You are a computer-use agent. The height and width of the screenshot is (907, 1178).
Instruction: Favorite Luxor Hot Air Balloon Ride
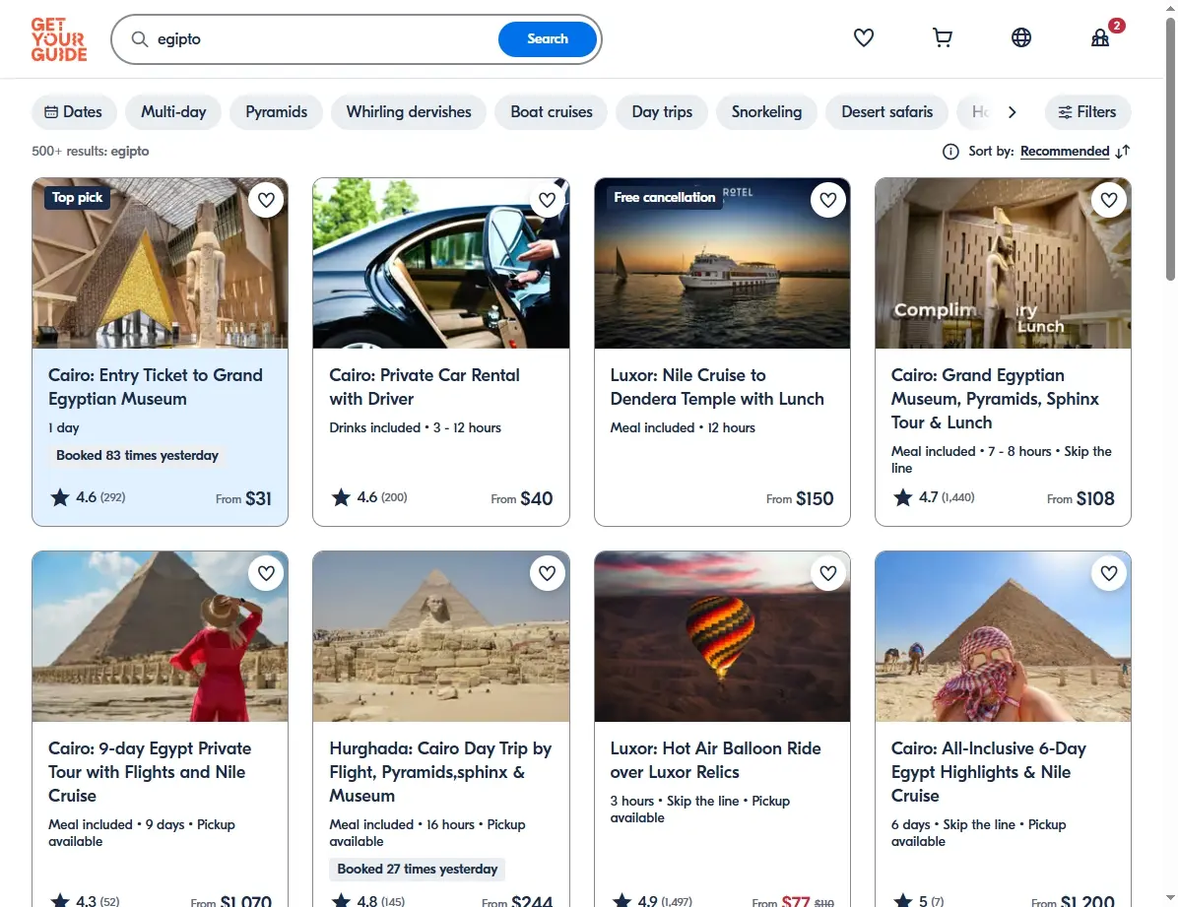pyautogui.click(x=828, y=573)
